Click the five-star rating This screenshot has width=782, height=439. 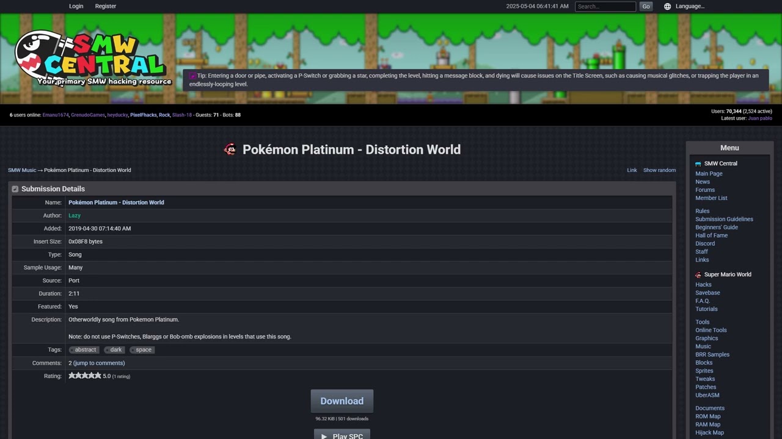click(x=85, y=376)
